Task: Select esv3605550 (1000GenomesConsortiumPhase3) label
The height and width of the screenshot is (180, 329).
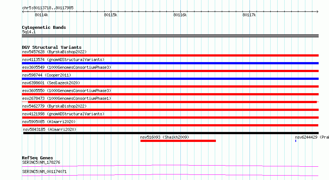Action: point(67,91)
